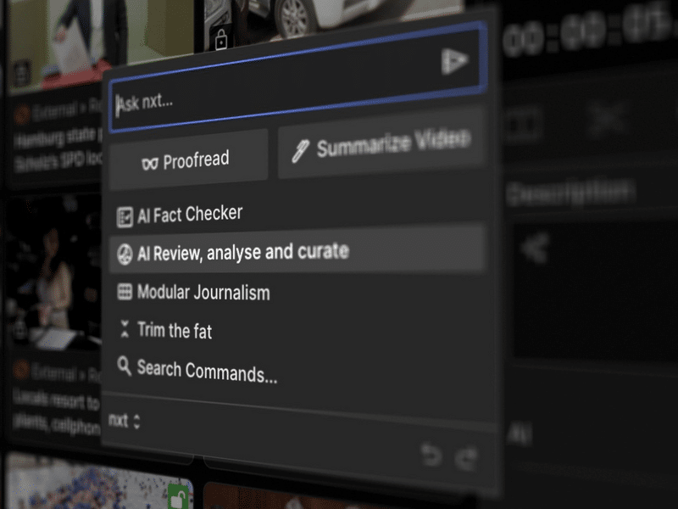The image size is (678, 509).
Task: Click the Trim the fat hourglass icon
Action: click(x=125, y=329)
